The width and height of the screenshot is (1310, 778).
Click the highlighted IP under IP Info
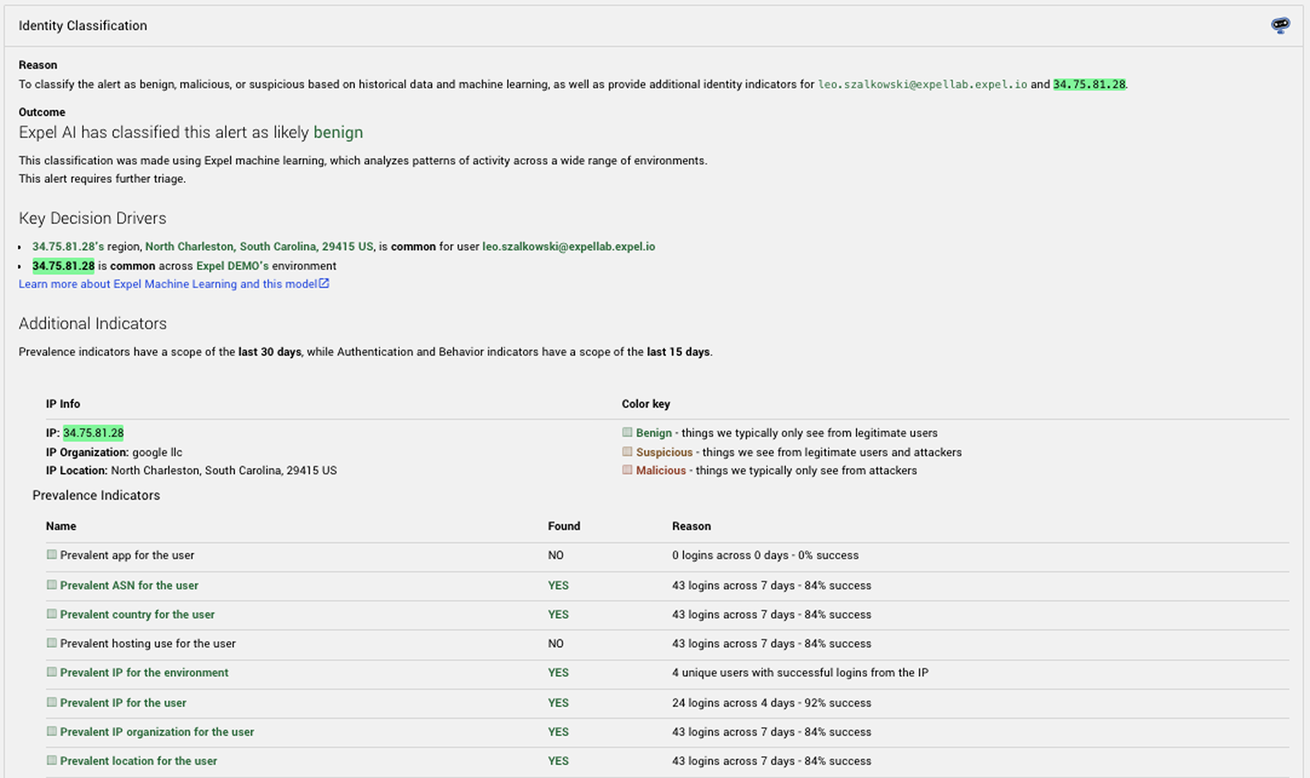[x=93, y=433]
